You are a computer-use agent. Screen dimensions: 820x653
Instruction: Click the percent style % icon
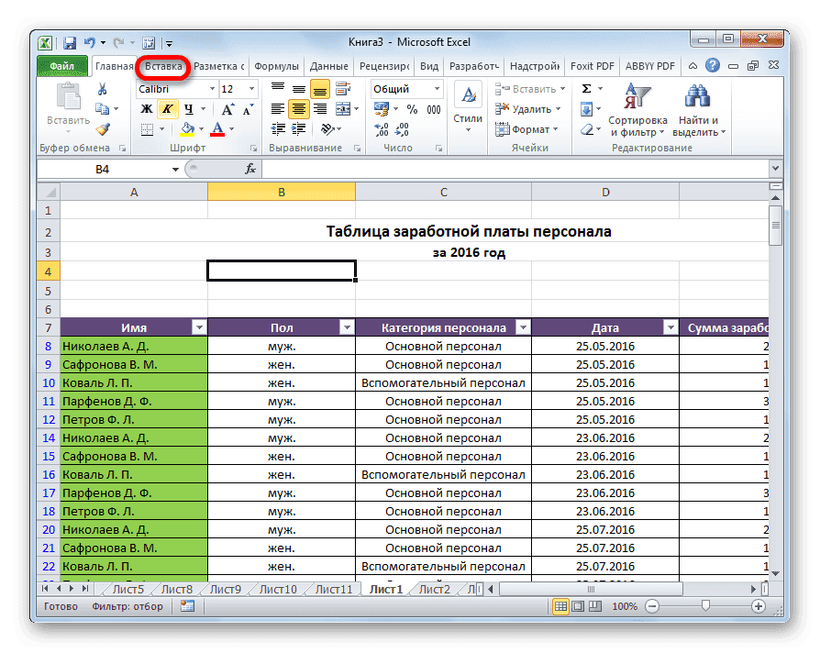(x=412, y=109)
